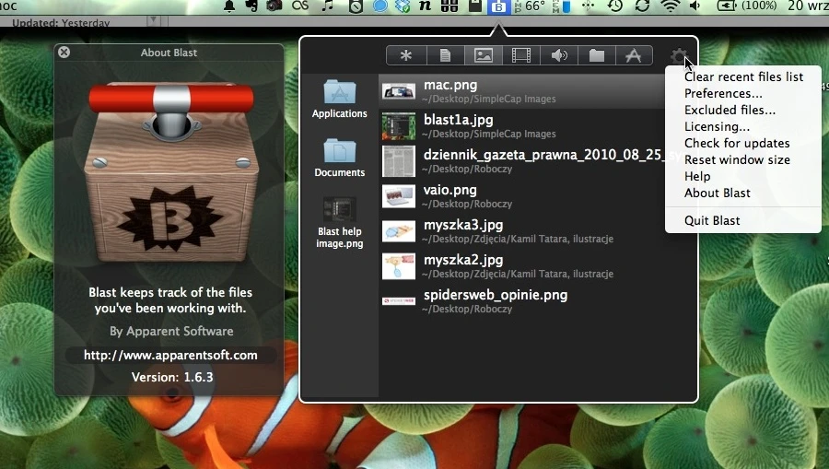Click the Blast menu bar icon

(x=498, y=6)
